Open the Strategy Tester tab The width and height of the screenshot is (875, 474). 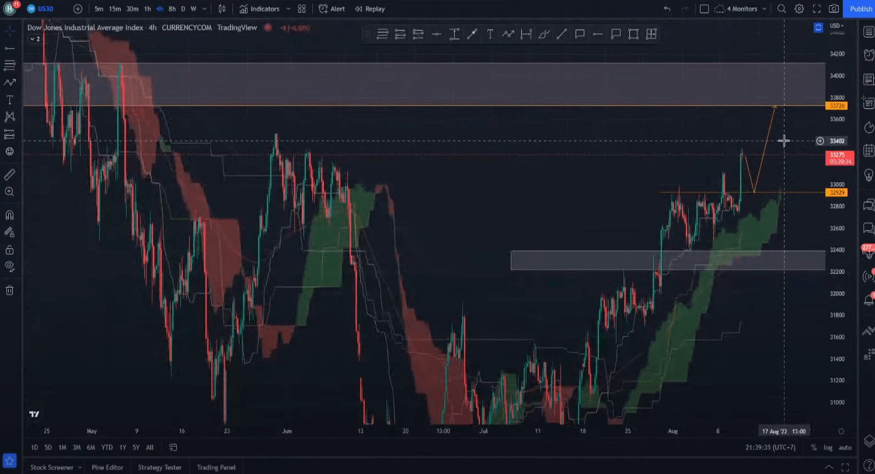pos(159,467)
